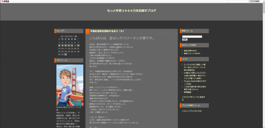Image resolution: width=265 pixels, height=128 pixels.
Task: Click the FC2 logo icon
Action: 5,1
